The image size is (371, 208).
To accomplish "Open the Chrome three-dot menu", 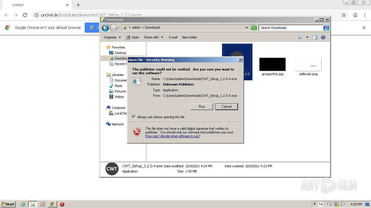I will pyautogui.click(x=365, y=15).
